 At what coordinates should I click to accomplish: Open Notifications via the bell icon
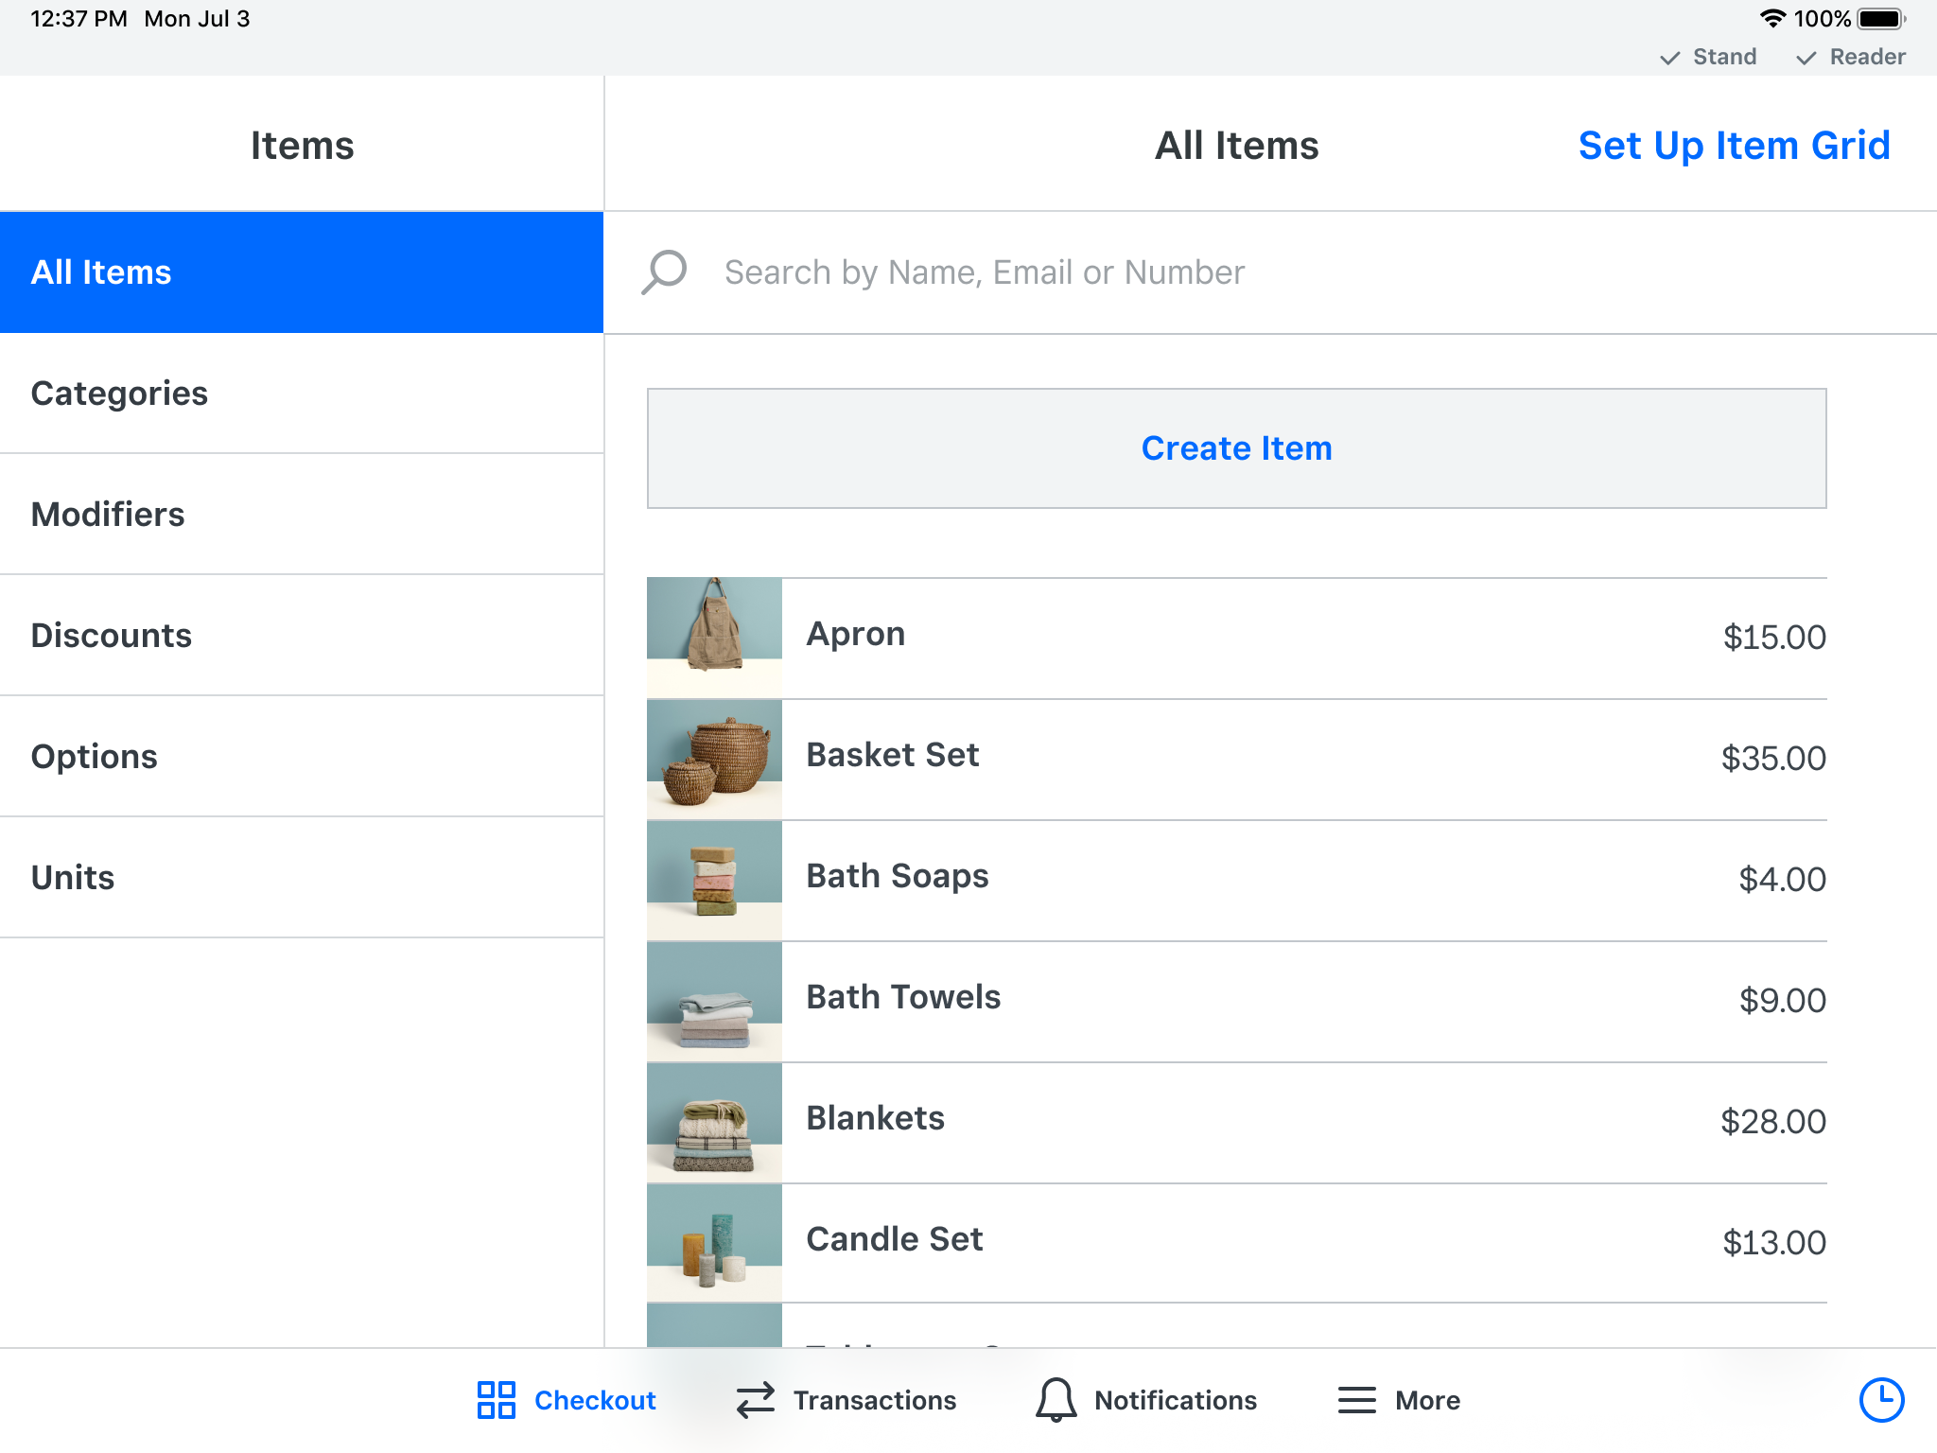[1056, 1400]
